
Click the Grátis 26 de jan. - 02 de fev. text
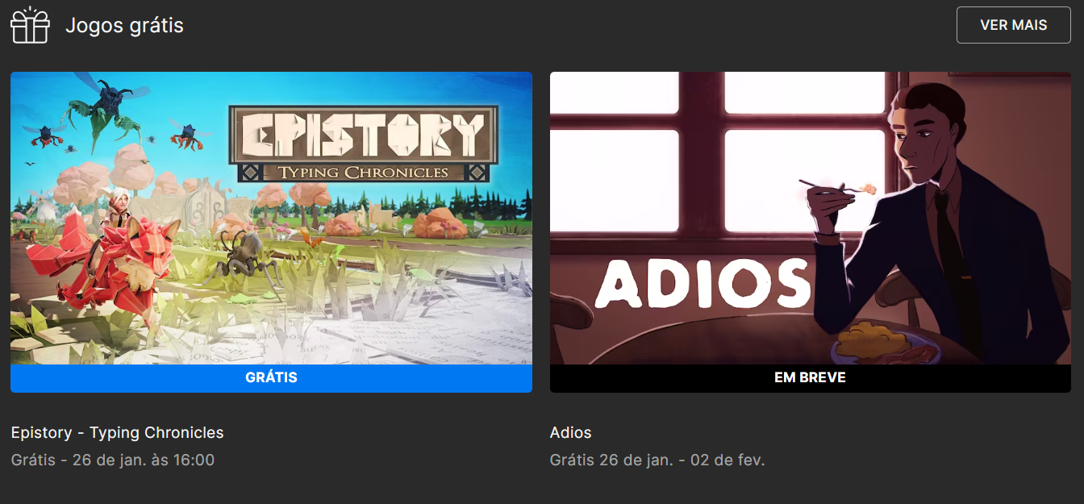[x=657, y=460]
